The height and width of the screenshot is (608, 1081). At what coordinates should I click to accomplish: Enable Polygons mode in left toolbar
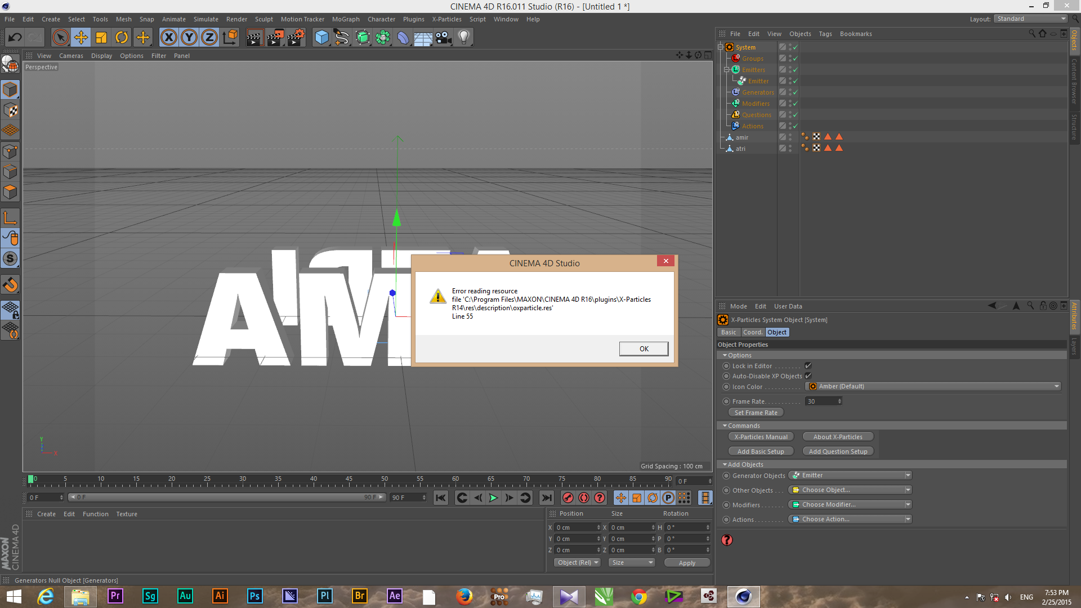point(10,192)
